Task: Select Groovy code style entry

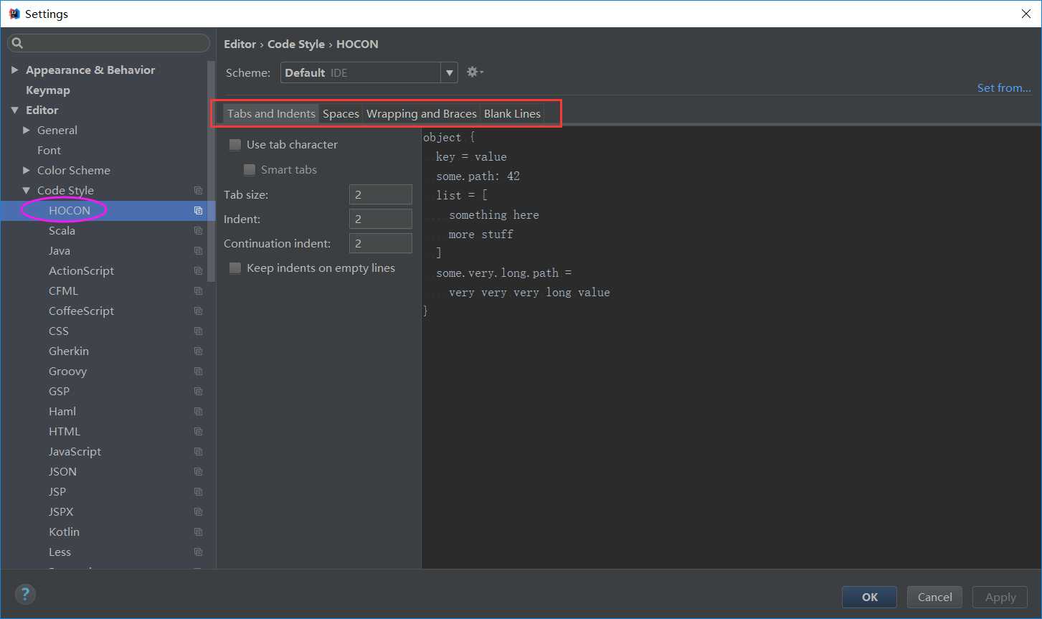Action: tap(67, 371)
